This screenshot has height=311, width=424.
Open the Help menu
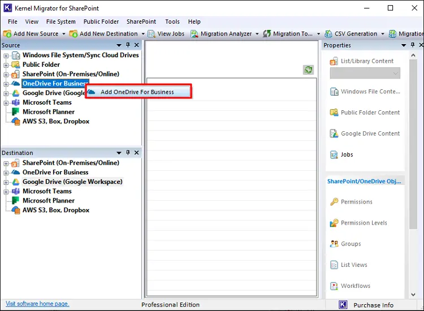point(194,21)
